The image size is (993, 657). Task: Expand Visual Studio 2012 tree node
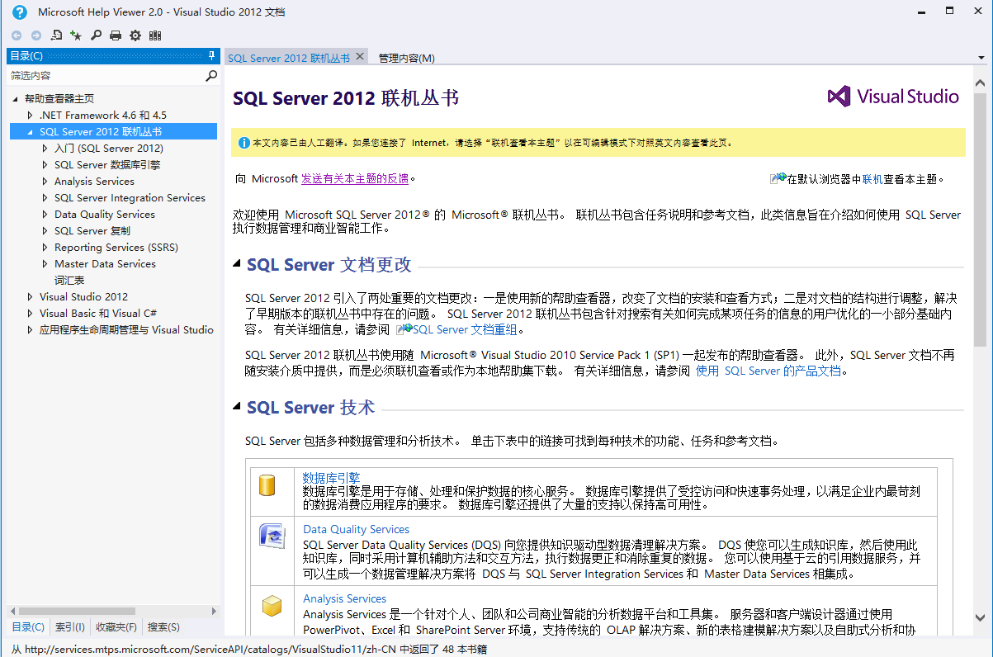pyautogui.click(x=31, y=297)
